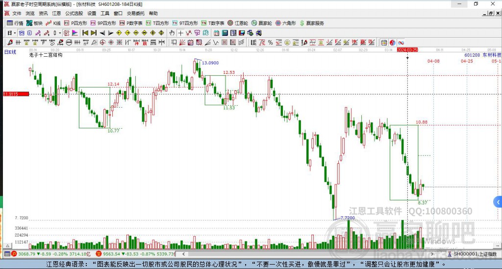Click the percent % tool icon
The image size is (502, 269).
point(271,43)
